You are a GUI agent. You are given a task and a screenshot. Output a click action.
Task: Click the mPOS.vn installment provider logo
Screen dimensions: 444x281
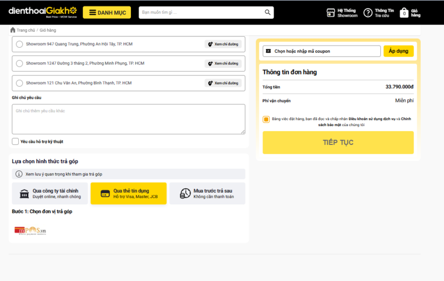tap(31, 229)
